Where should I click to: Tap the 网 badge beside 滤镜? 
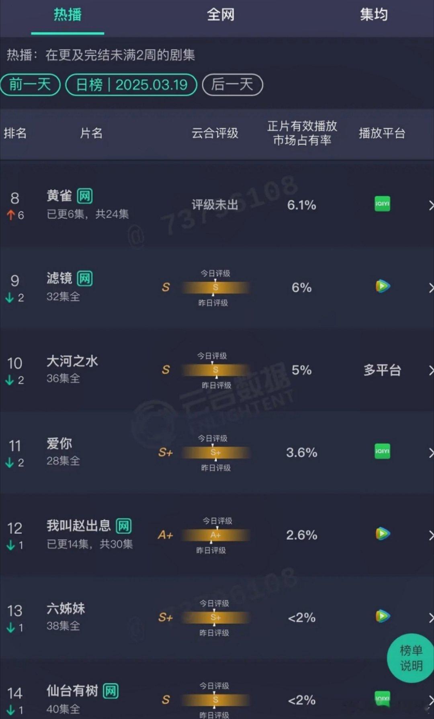tap(85, 279)
